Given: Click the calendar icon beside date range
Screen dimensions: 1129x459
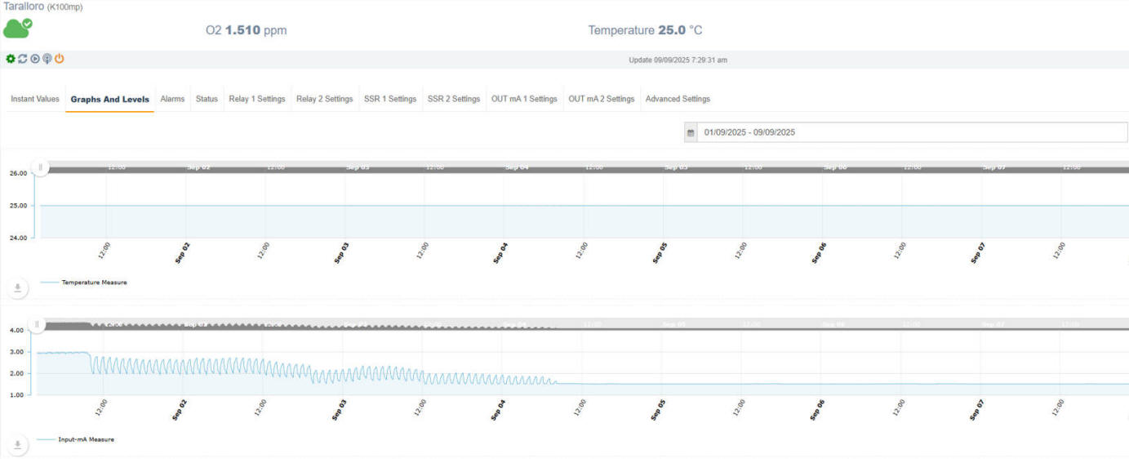Looking at the screenshot, I should tap(691, 132).
